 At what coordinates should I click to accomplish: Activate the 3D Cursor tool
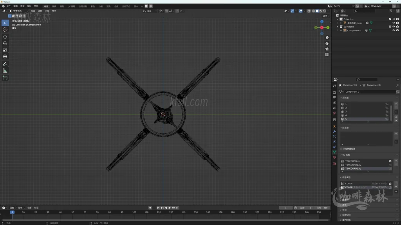tap(5, 29)
